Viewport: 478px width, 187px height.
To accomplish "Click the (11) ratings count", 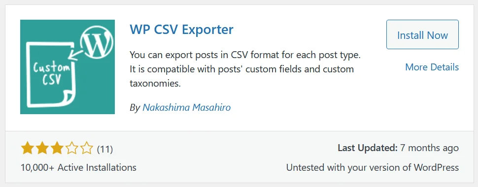I will [x=105, y=149].
